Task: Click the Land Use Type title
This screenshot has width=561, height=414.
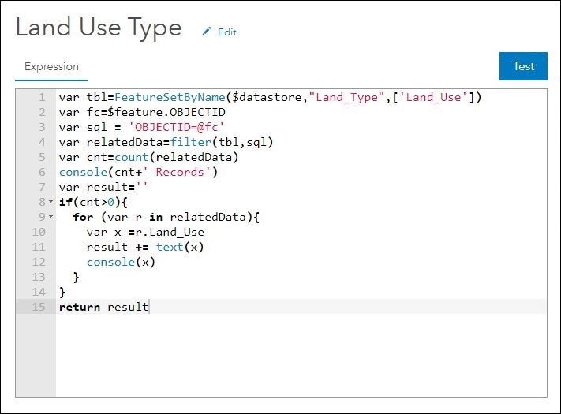Action: (x=99, y=28)
